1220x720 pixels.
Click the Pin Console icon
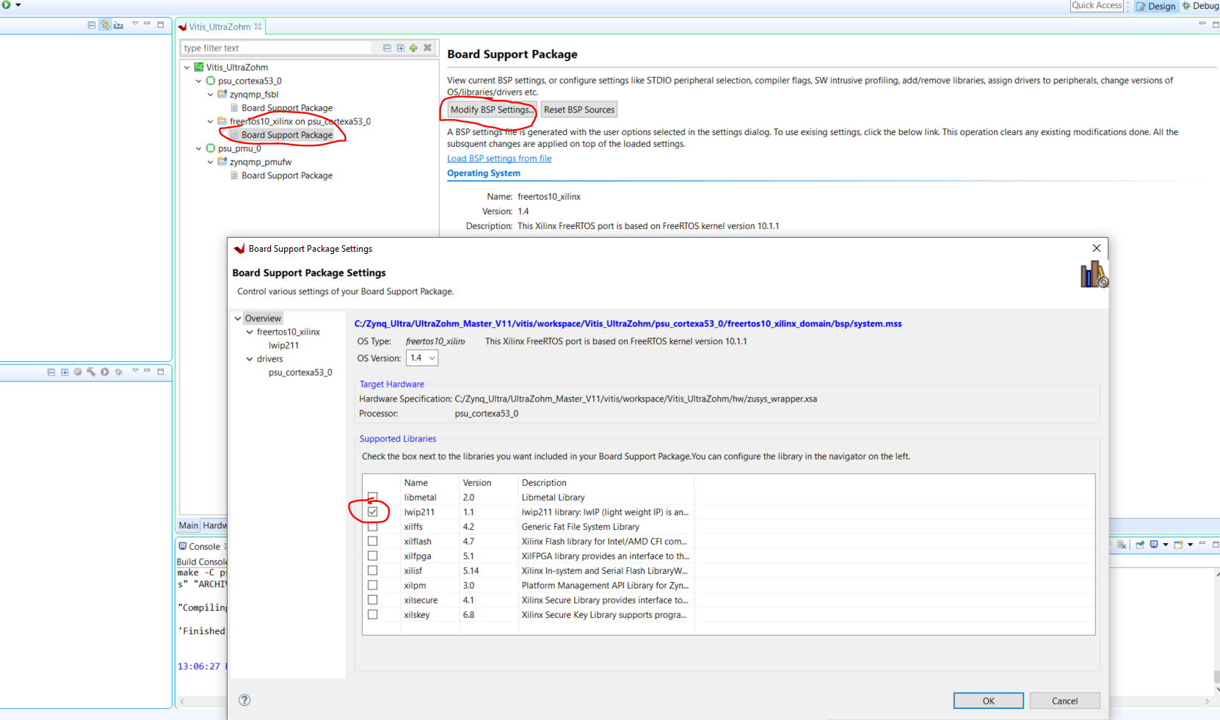pyautogui.click(x=1139, y=545)
